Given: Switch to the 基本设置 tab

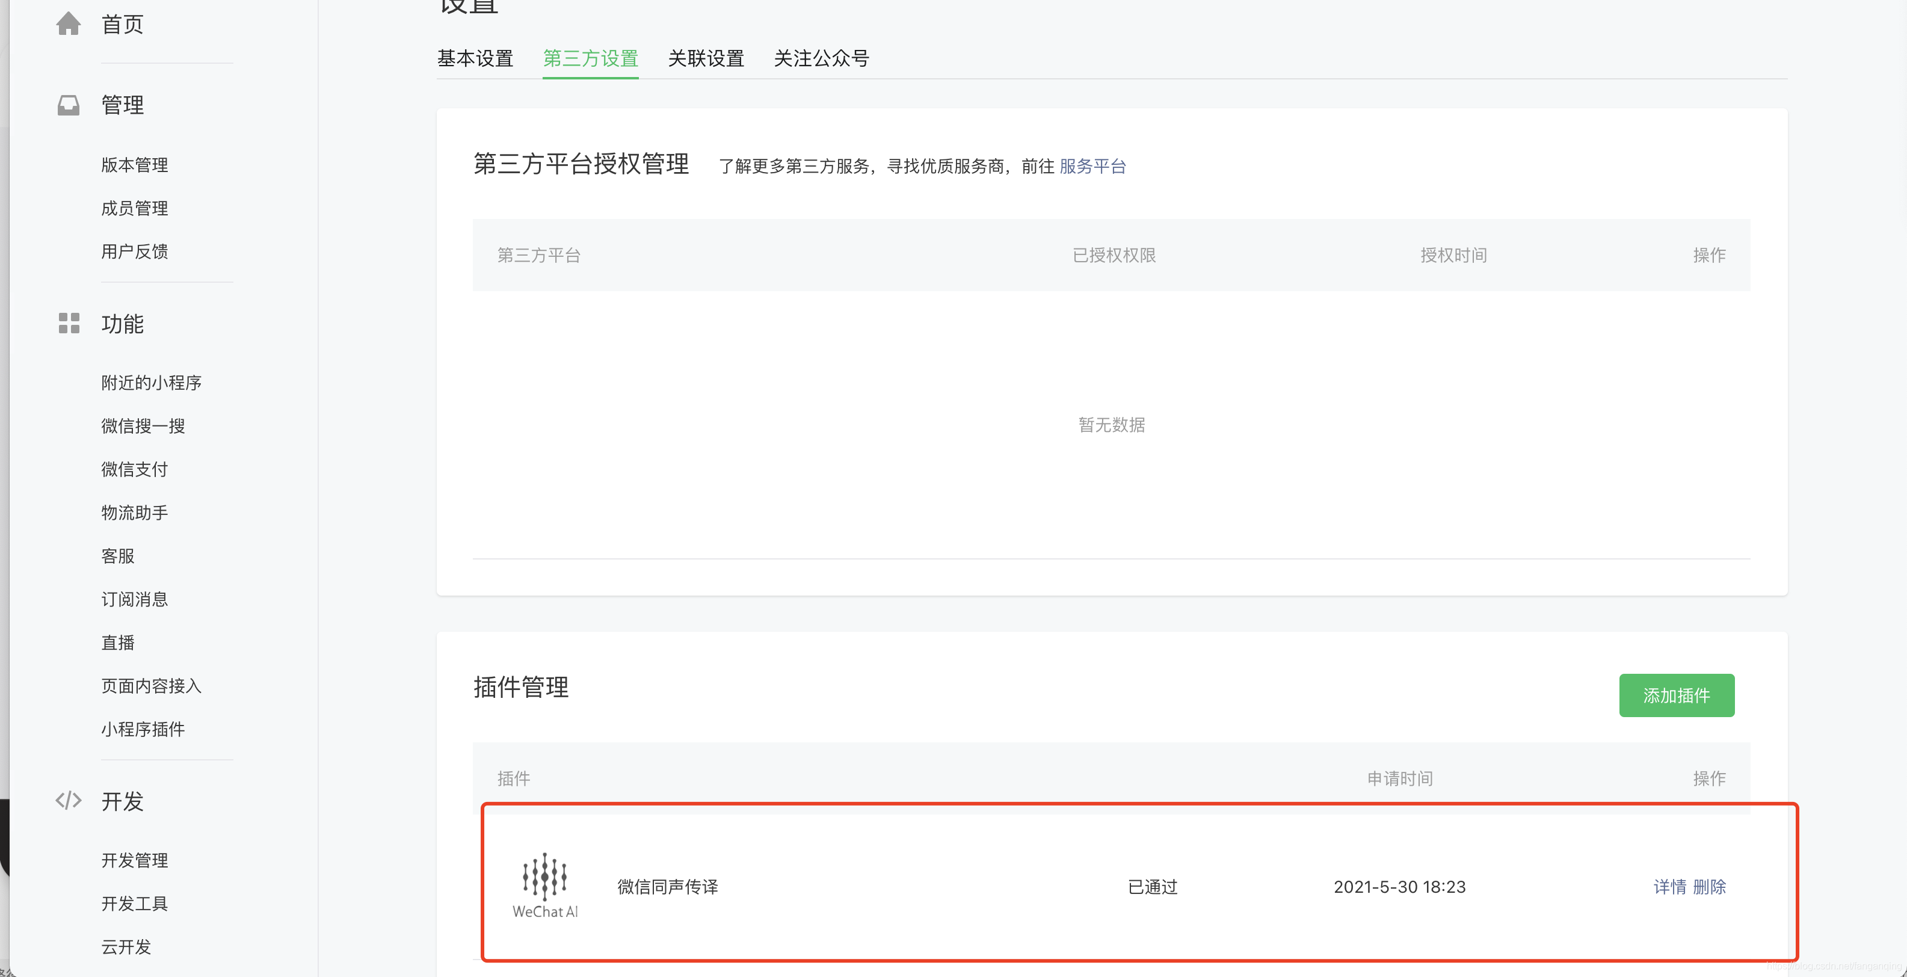Looking at the screenshot, I should tap(475, 58).
